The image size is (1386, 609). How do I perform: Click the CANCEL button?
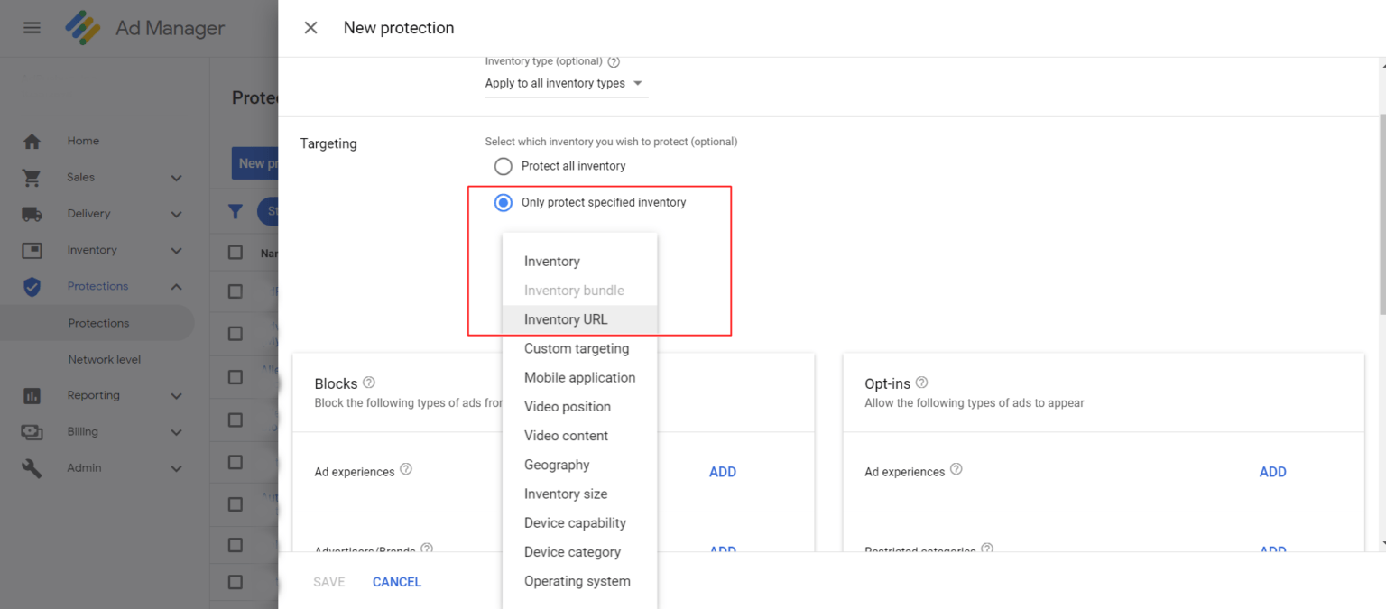click(397, 582)
